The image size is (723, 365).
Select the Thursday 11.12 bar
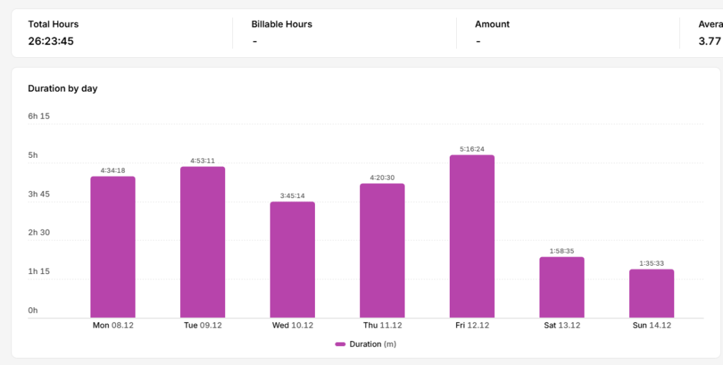(x=382, y=251)
